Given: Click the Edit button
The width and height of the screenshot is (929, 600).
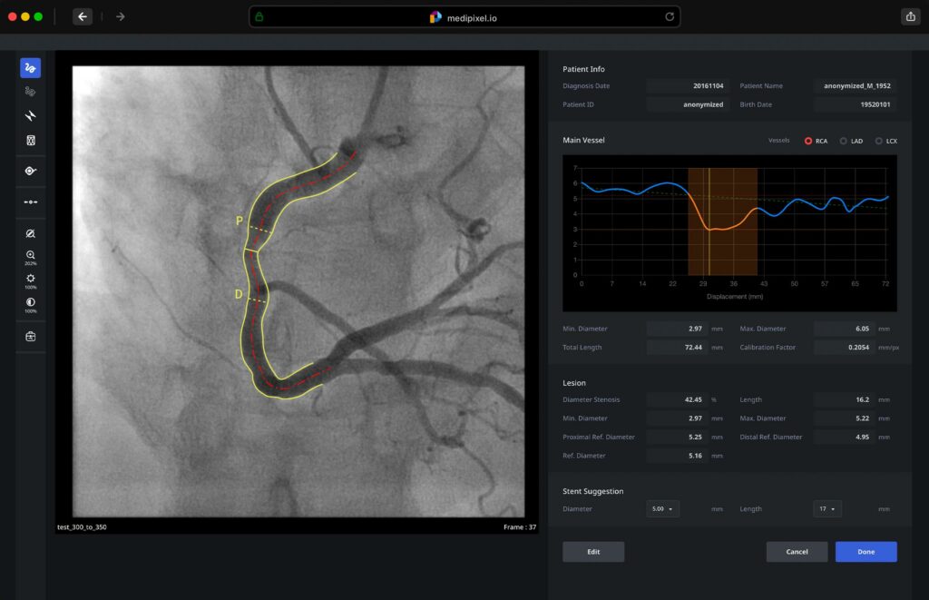Looking at the screenshot, I should click(593, 552).
